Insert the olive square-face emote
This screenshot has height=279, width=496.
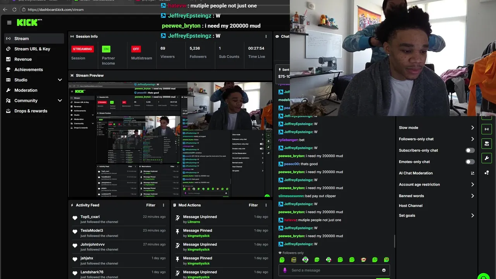(x=294, y=260)
